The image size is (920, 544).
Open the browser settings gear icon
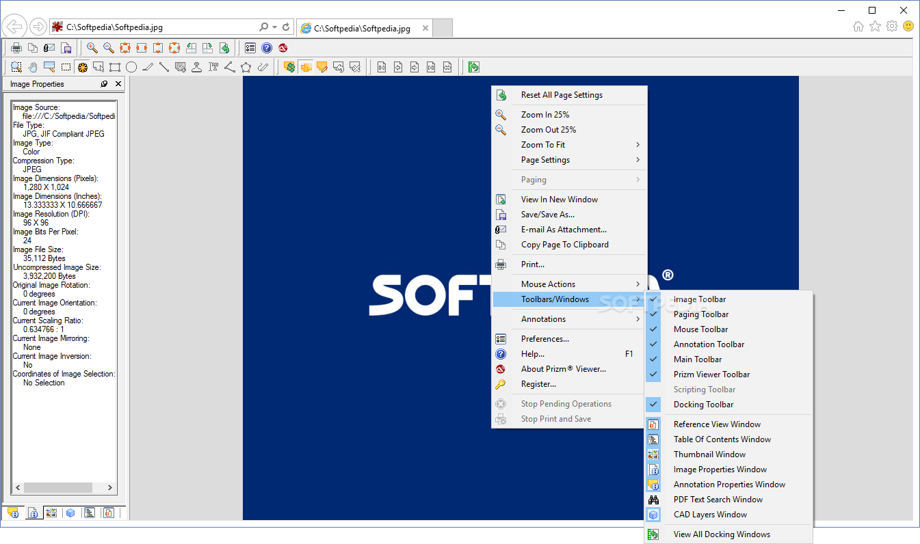tap(892, 27)
